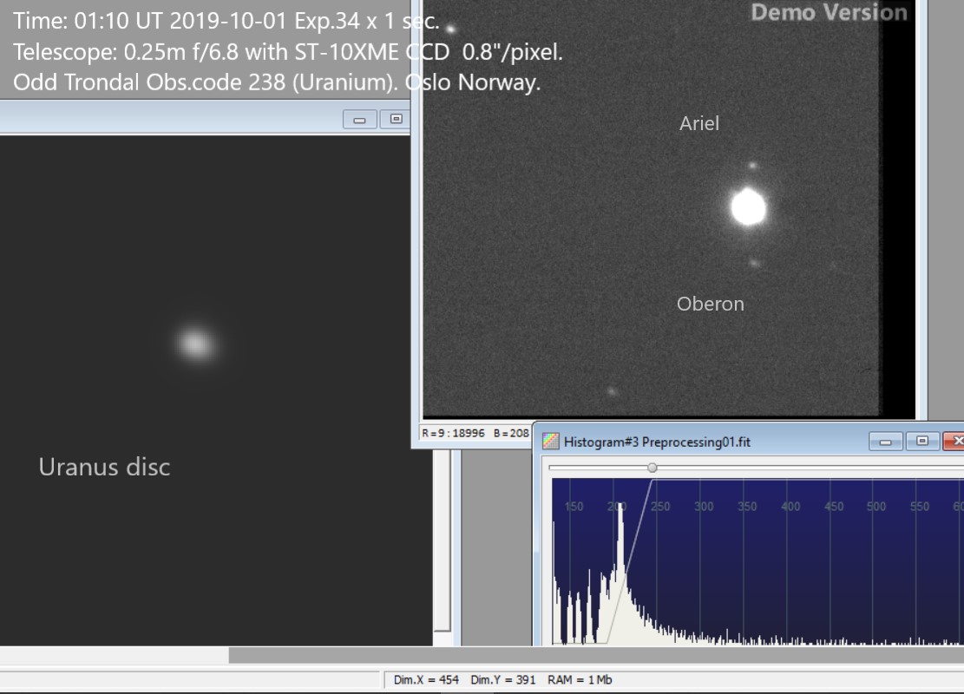Minimize the Histogram#3 window

pyautogui.click(x=888, y=442)
